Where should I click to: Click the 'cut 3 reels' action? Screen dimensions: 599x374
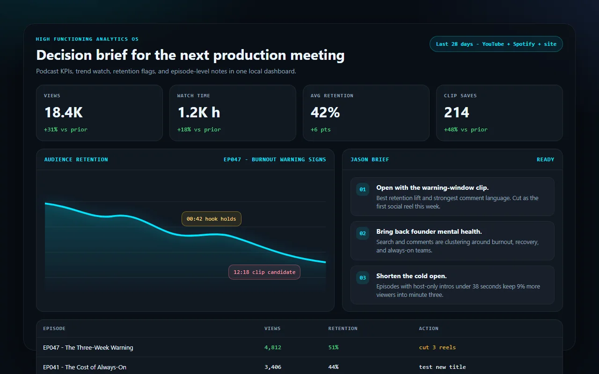(x=437, y=347)
